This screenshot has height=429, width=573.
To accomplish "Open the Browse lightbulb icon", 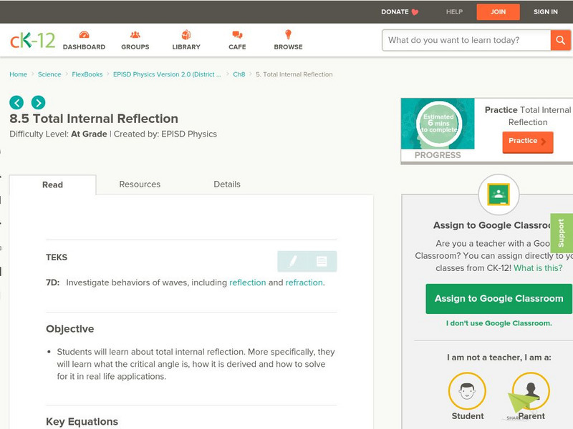I will click(x=288, y=36).
